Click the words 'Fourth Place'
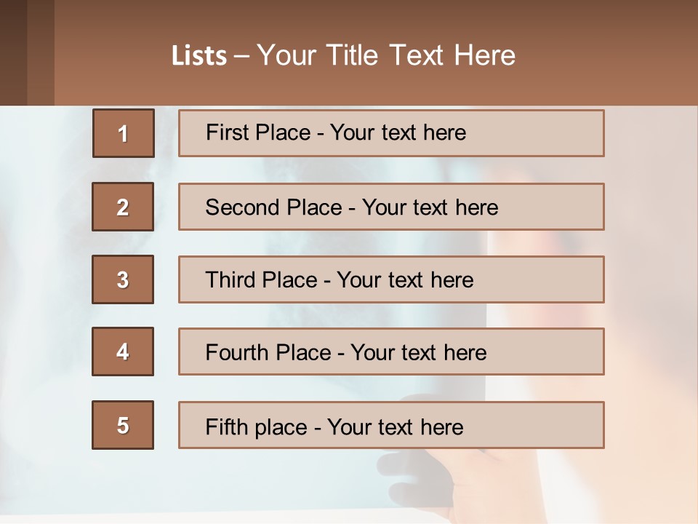 [268, 352]
